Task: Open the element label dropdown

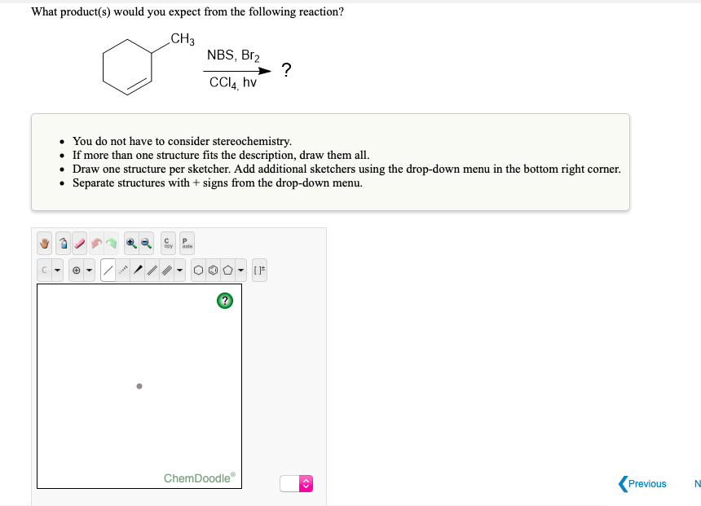Action: click(57, 270)
